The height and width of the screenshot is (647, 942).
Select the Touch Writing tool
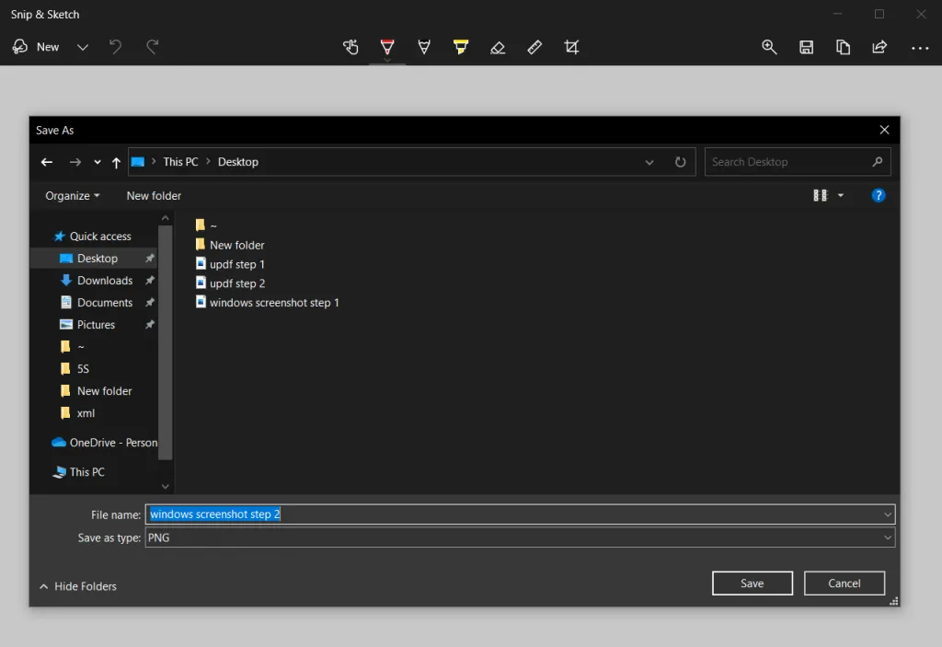pos(350,47)
